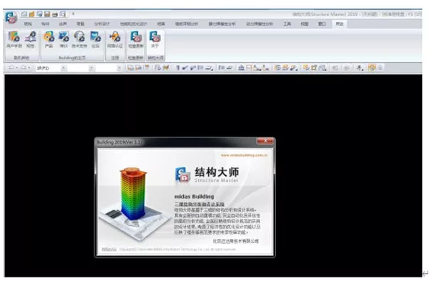Image resolution: width=434 pixels, height=281 pixels.
Task: Click the Save diskette quick-access icon
Action: tap(46, 14)
